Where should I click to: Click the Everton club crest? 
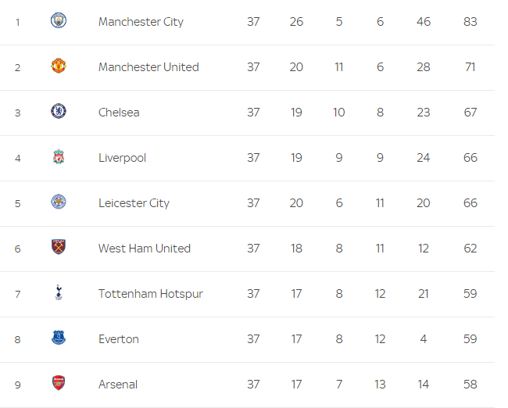(x=59, y=338)
